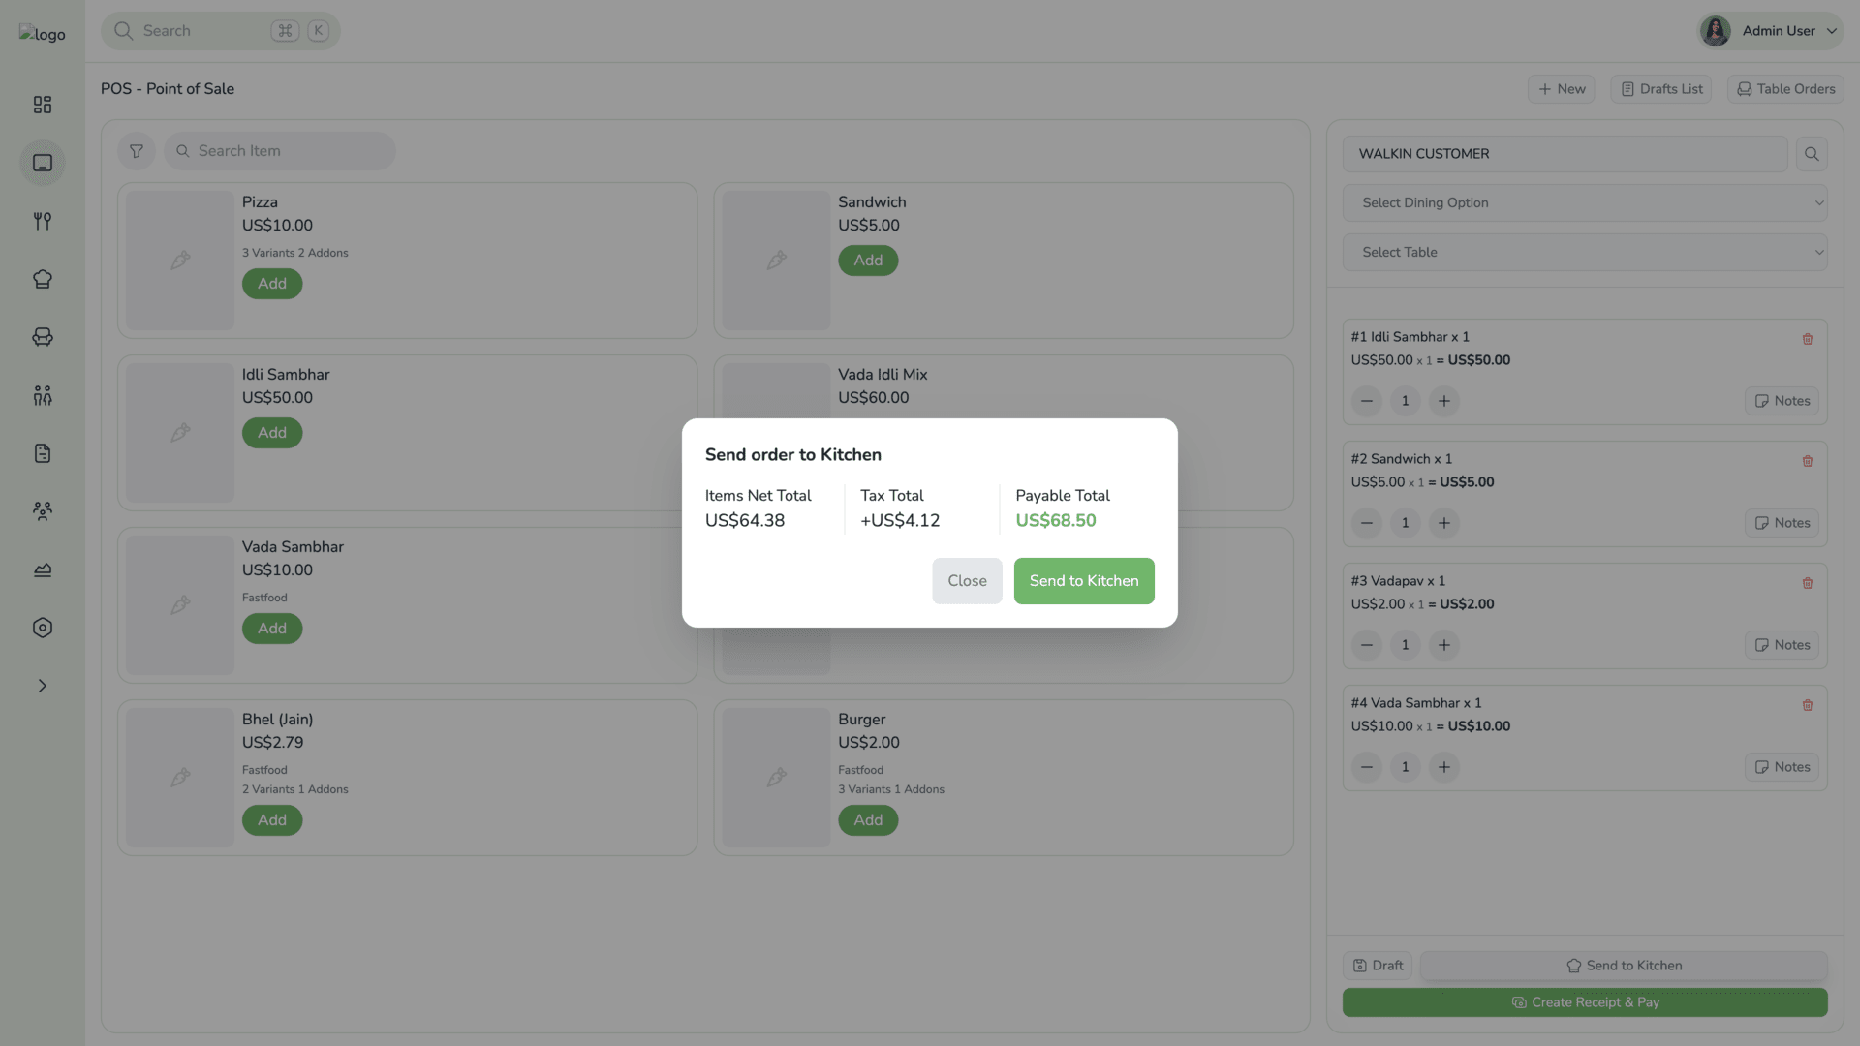Expand the sidebar with the chevron arrow
This screenshot has height=1046, width=1860.
click(x=42, y=686)
